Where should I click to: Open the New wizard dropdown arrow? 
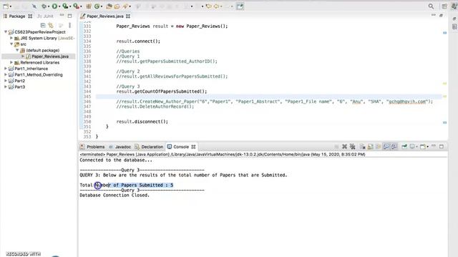(11, 6)
